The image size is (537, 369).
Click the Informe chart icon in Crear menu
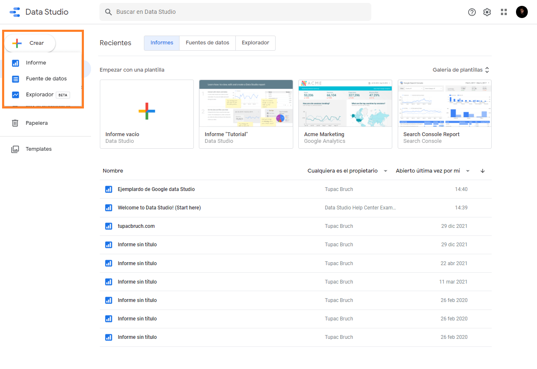[x=16, y=63]
